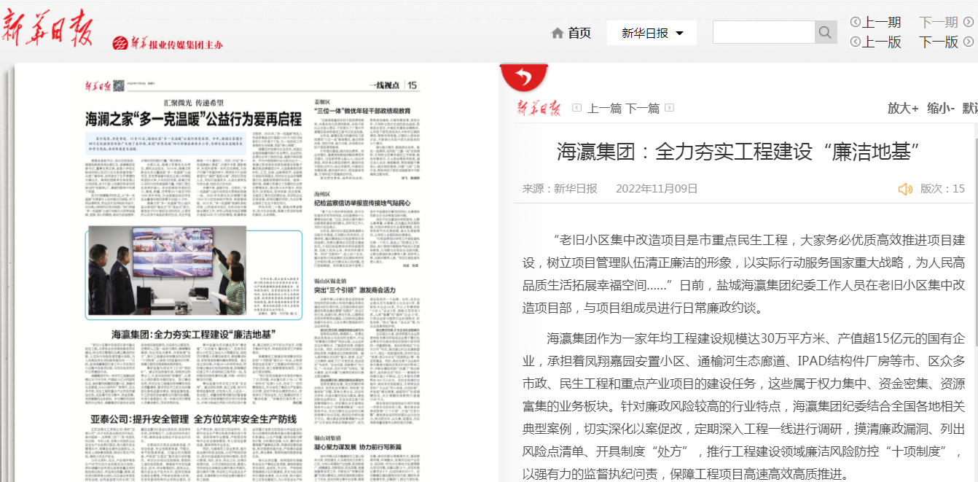Click the 上一期 circled arrow icon
This screenshot has width=978, height=482.
(x=856, y=23)
